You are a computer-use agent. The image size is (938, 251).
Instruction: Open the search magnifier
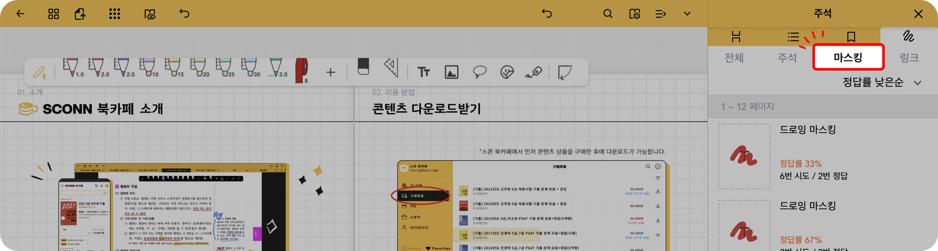[608, 14]
